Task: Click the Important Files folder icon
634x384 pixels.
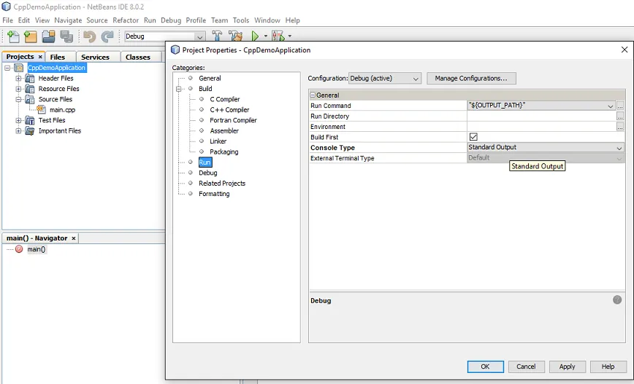Action: [29, 130]
